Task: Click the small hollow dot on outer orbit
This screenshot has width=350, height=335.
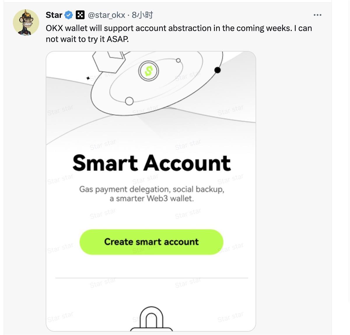Action: pos(178,60)
